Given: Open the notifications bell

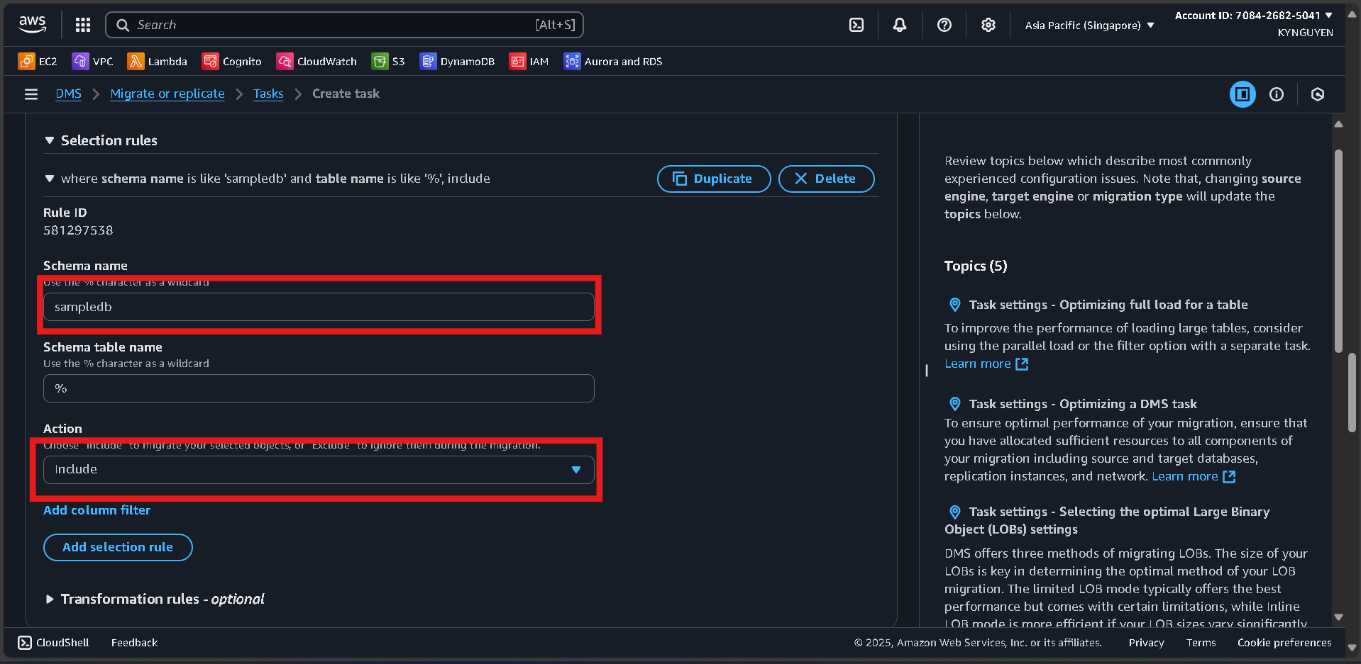Looking at the screenshot, I should click(899, 24).
